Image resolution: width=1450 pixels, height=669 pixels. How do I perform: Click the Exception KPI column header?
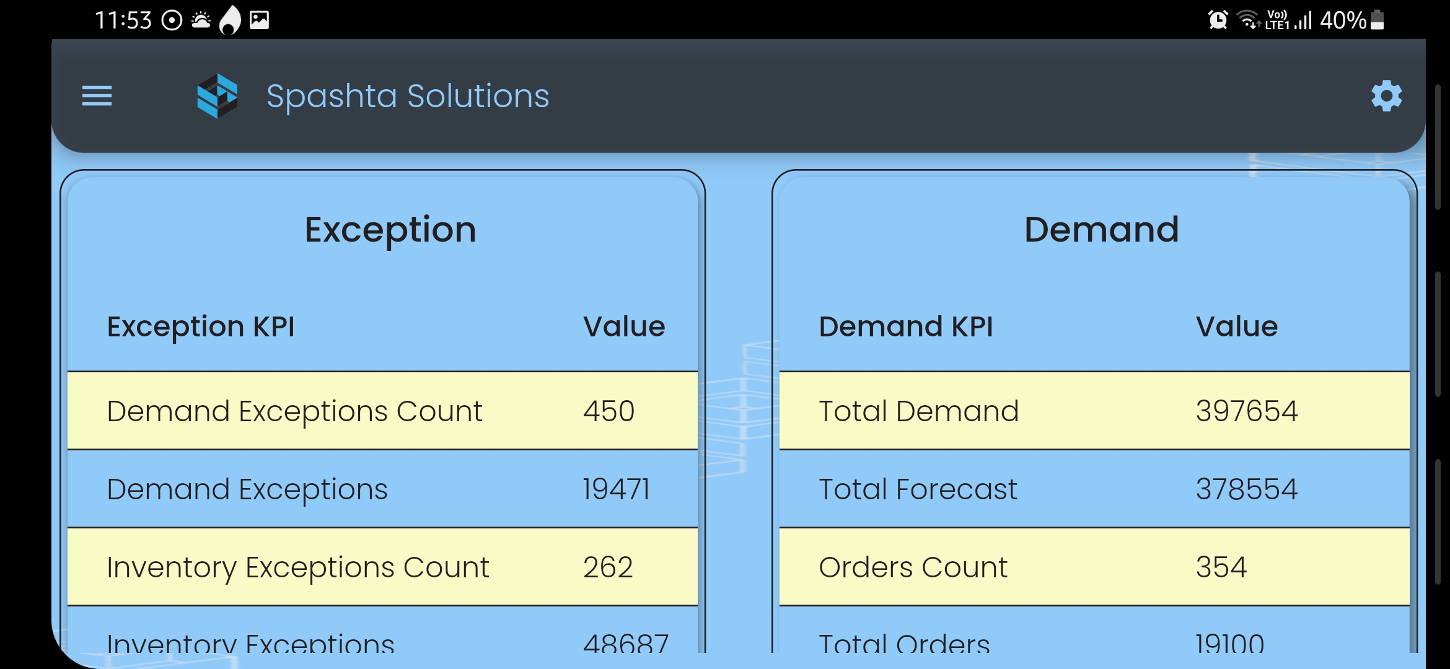click(x=201, y=326)
